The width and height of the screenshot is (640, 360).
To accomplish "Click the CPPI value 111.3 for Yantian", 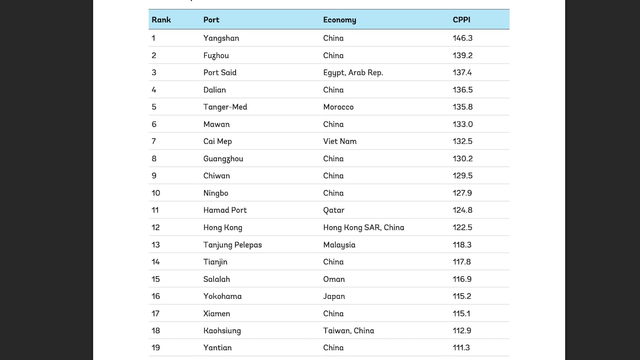I will (x=461, y=347).
